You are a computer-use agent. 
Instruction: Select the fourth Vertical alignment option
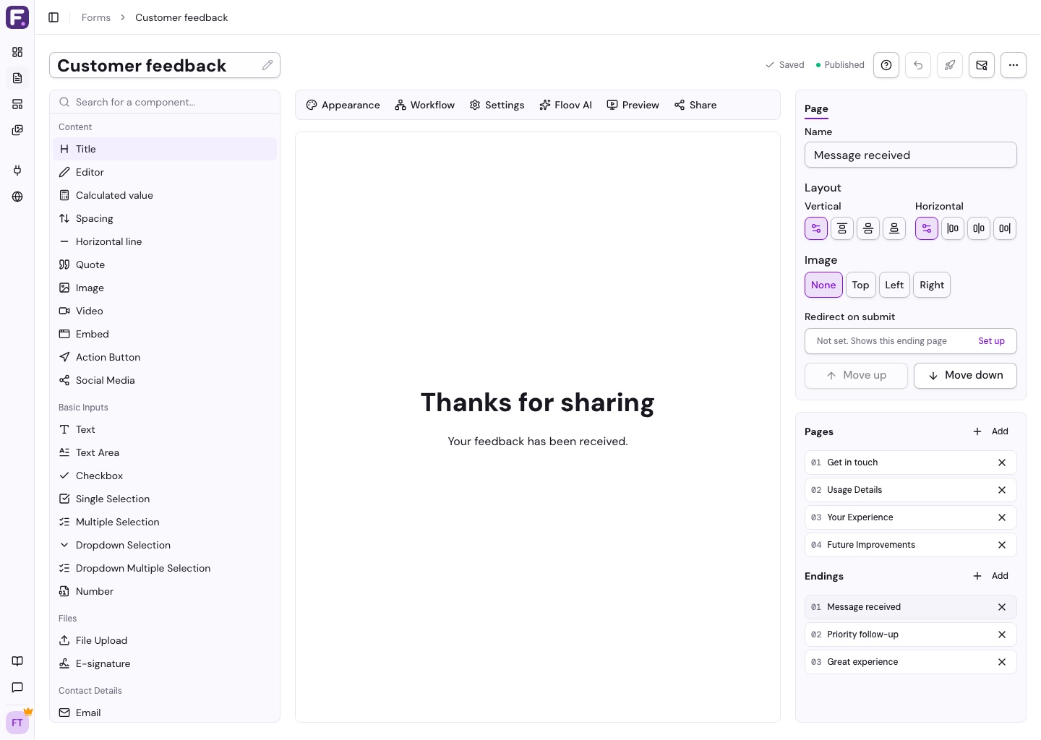[x=894, y=228]
